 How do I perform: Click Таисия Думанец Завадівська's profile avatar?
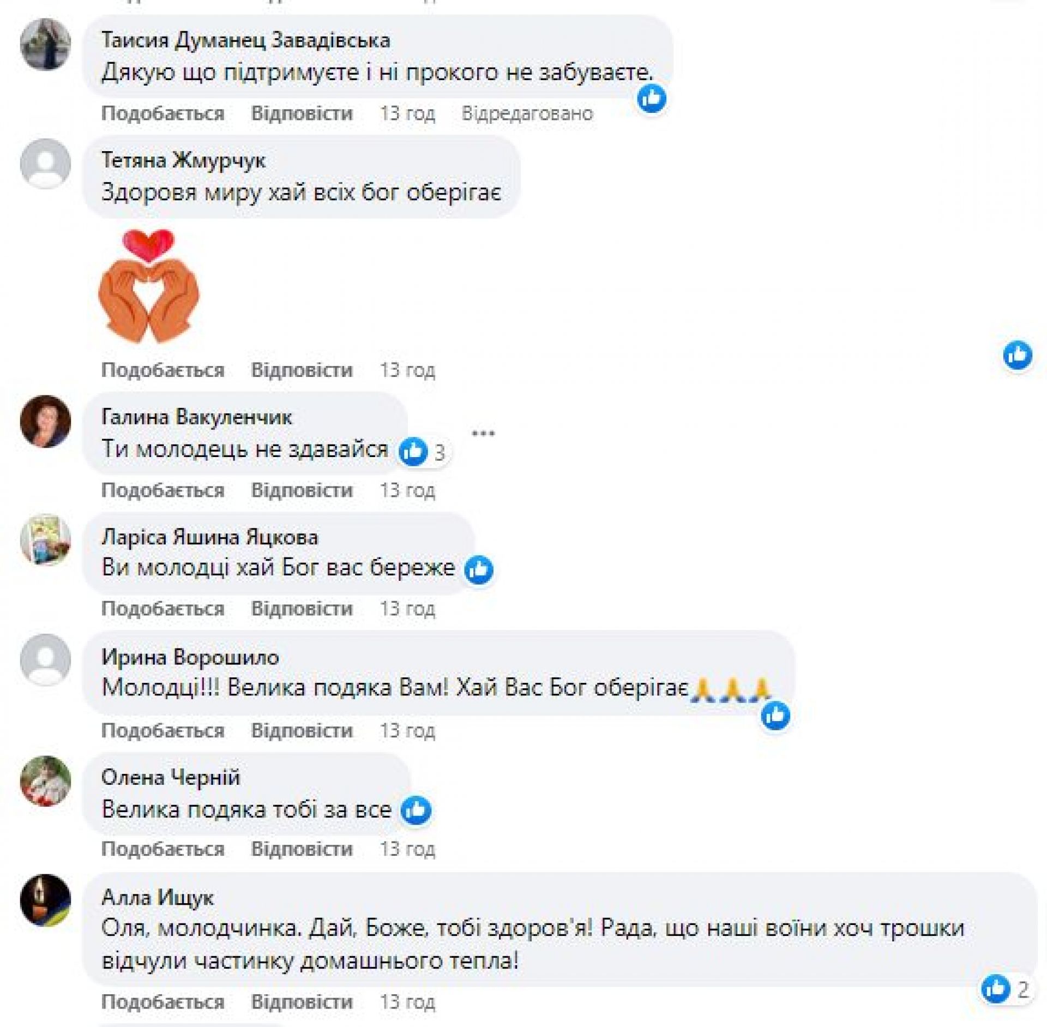coord(45,44)
